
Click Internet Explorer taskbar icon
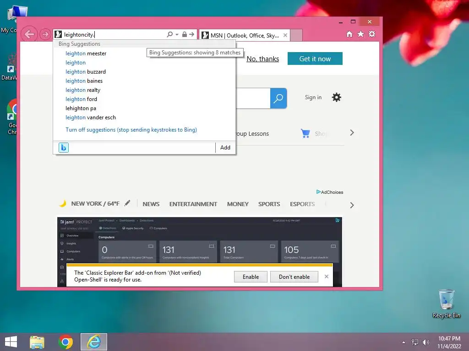point(94,342)
